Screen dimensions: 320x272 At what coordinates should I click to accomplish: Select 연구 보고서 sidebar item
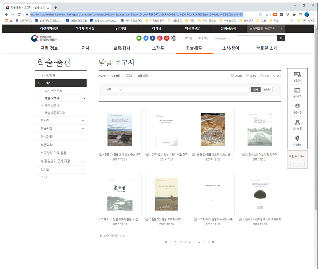coord(52,106)
